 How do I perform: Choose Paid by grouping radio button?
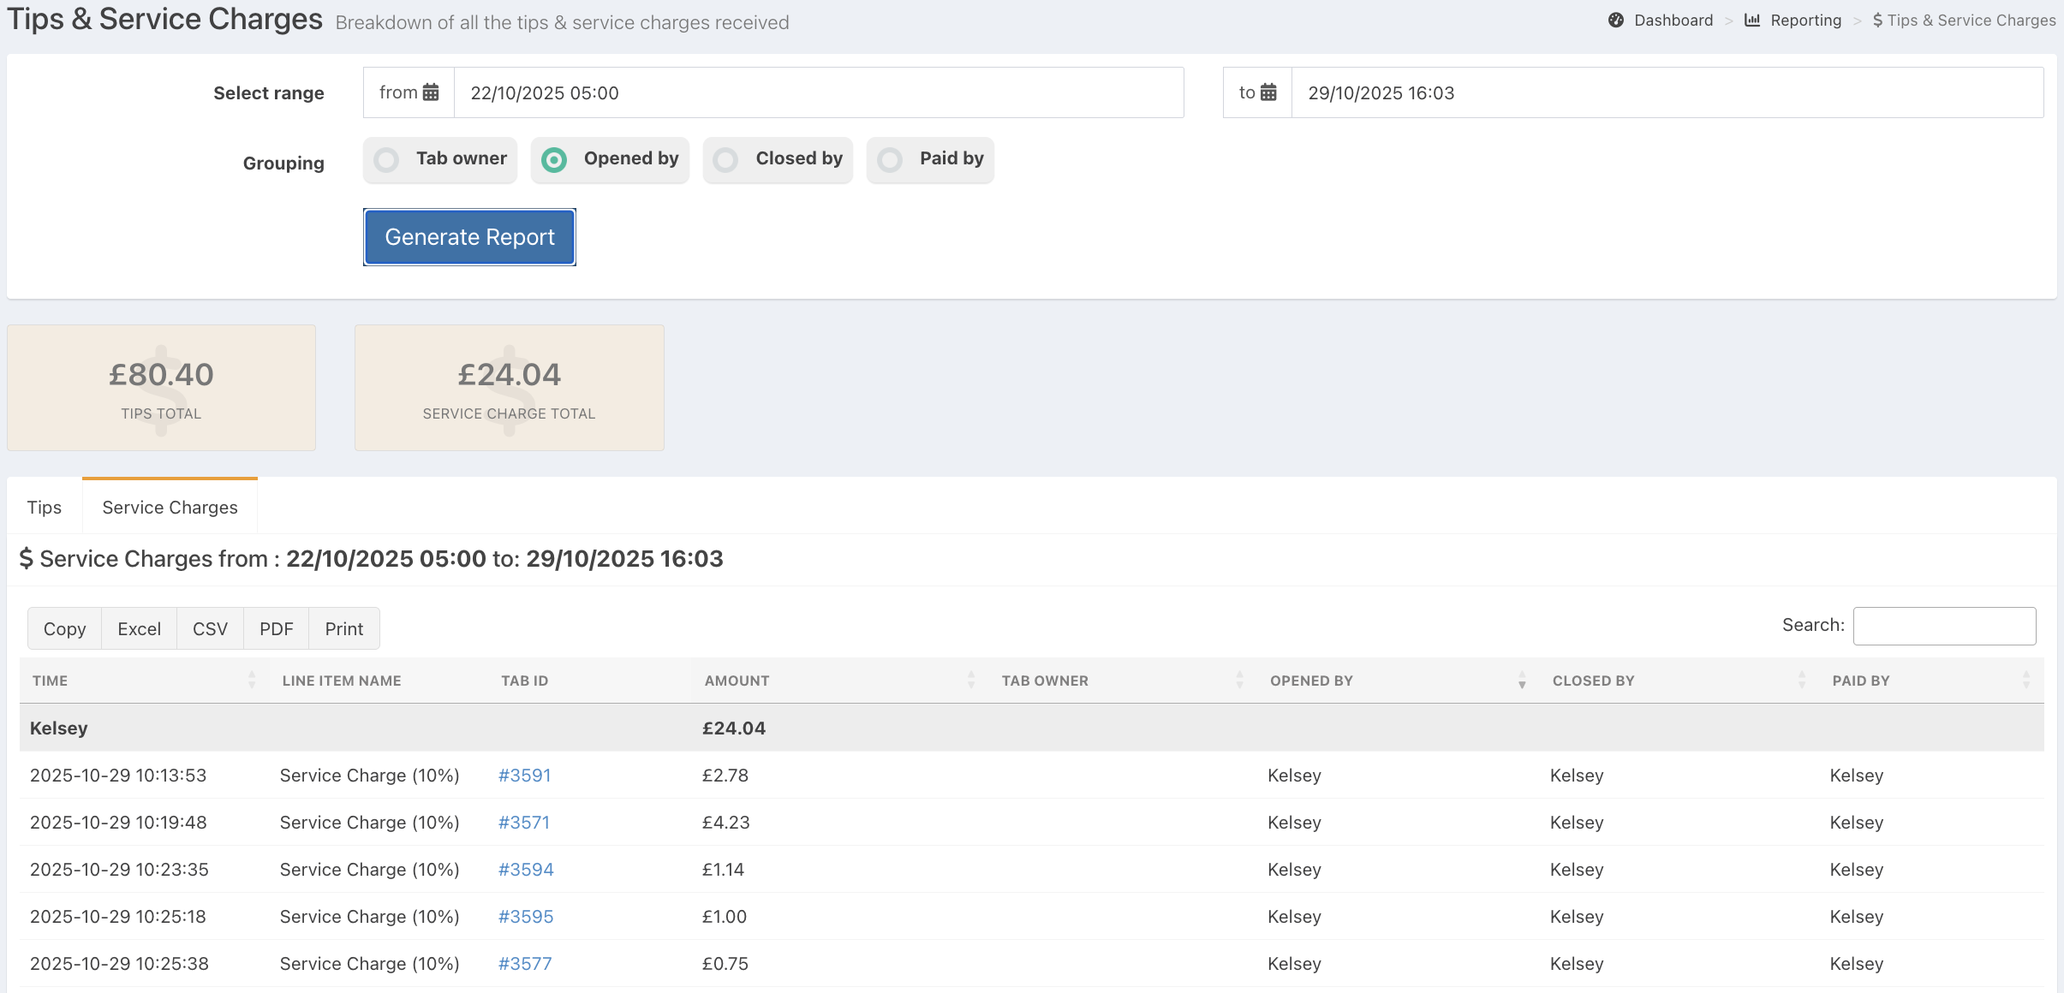point(891,160)
